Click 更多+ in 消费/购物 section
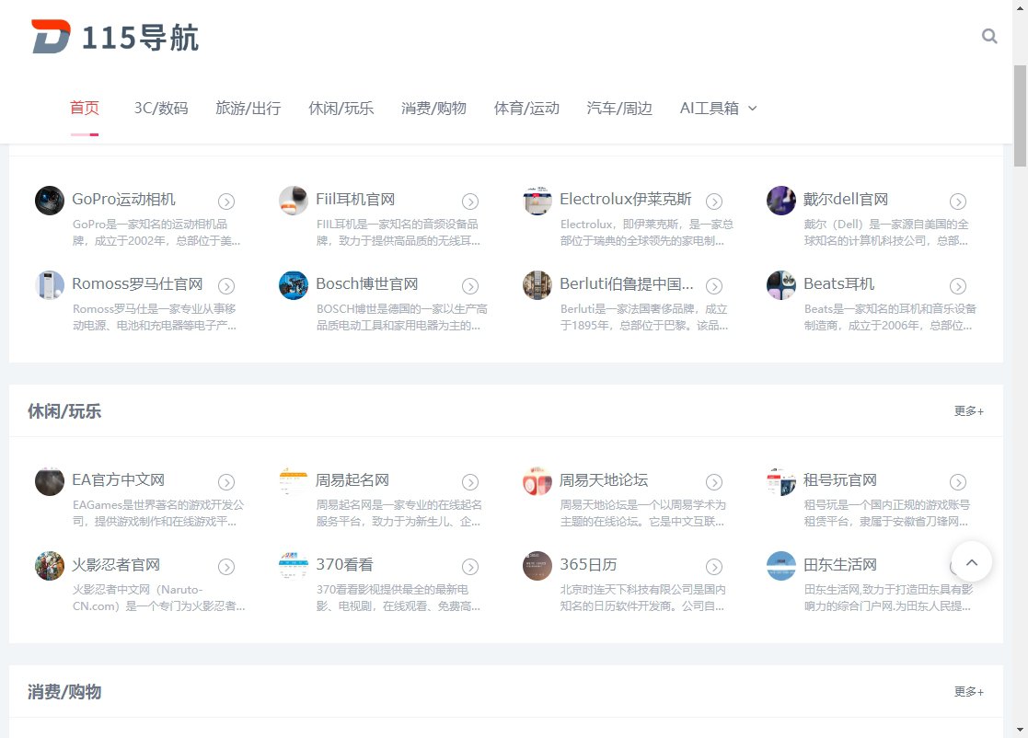The width and height of the screenshot is (1028, 738). pyautogui.click(x=969, y=691)
